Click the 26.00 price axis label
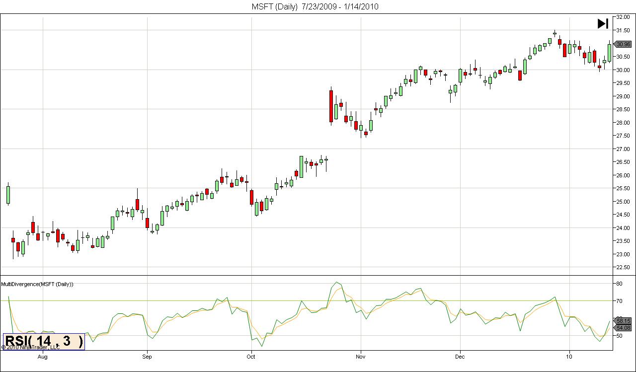636x372 pixels. pyautogui.click(x=623, y=175)
